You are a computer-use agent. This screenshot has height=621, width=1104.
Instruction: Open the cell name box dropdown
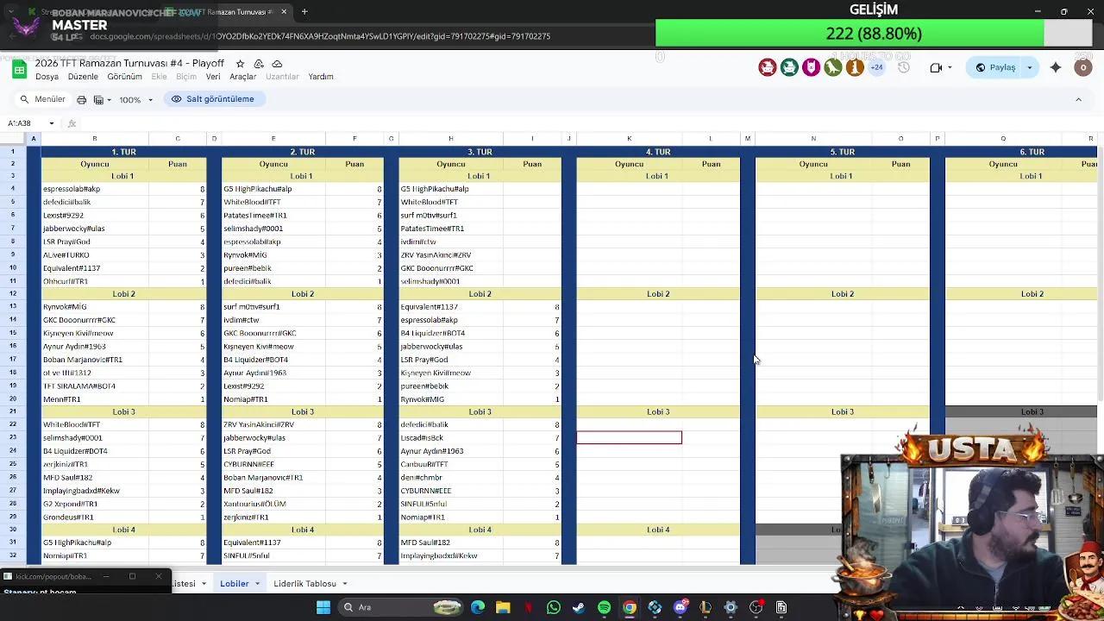[51, 123]
